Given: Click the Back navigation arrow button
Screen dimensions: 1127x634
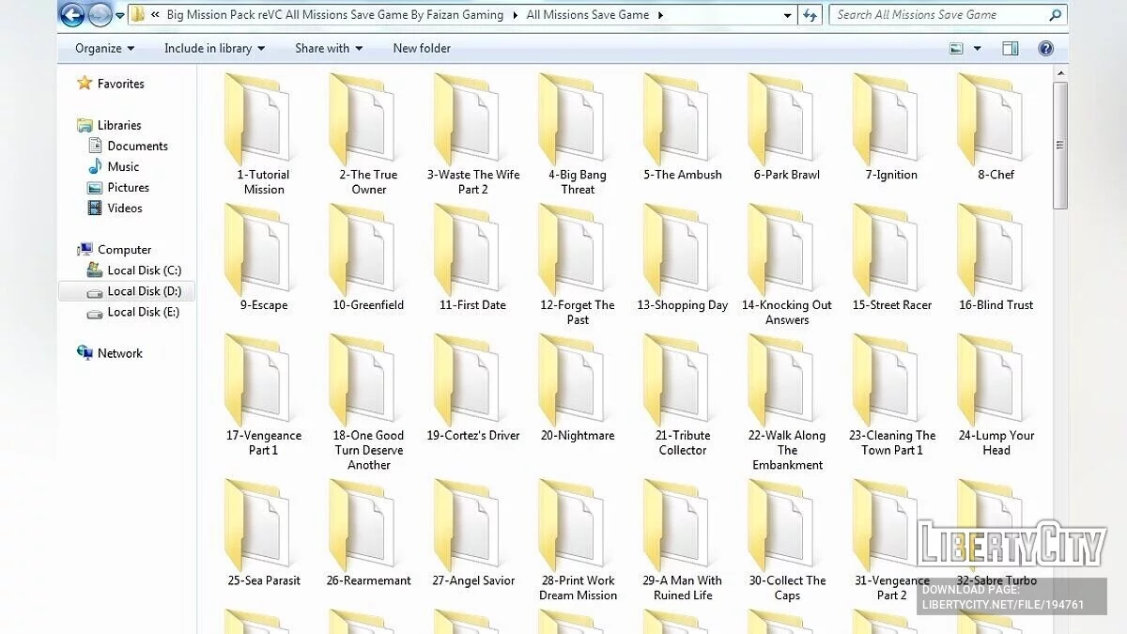Looking at the screenshot, I should (x=71, y=15).
